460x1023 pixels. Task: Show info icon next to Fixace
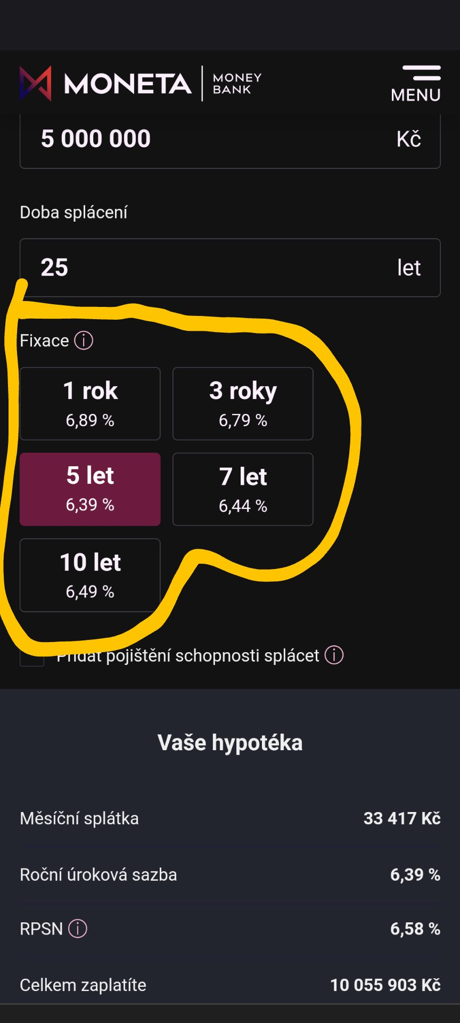(x=84, y=340)
